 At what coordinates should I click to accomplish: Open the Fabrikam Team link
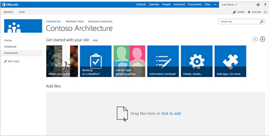pyautogui.click(x=75, y=21)
